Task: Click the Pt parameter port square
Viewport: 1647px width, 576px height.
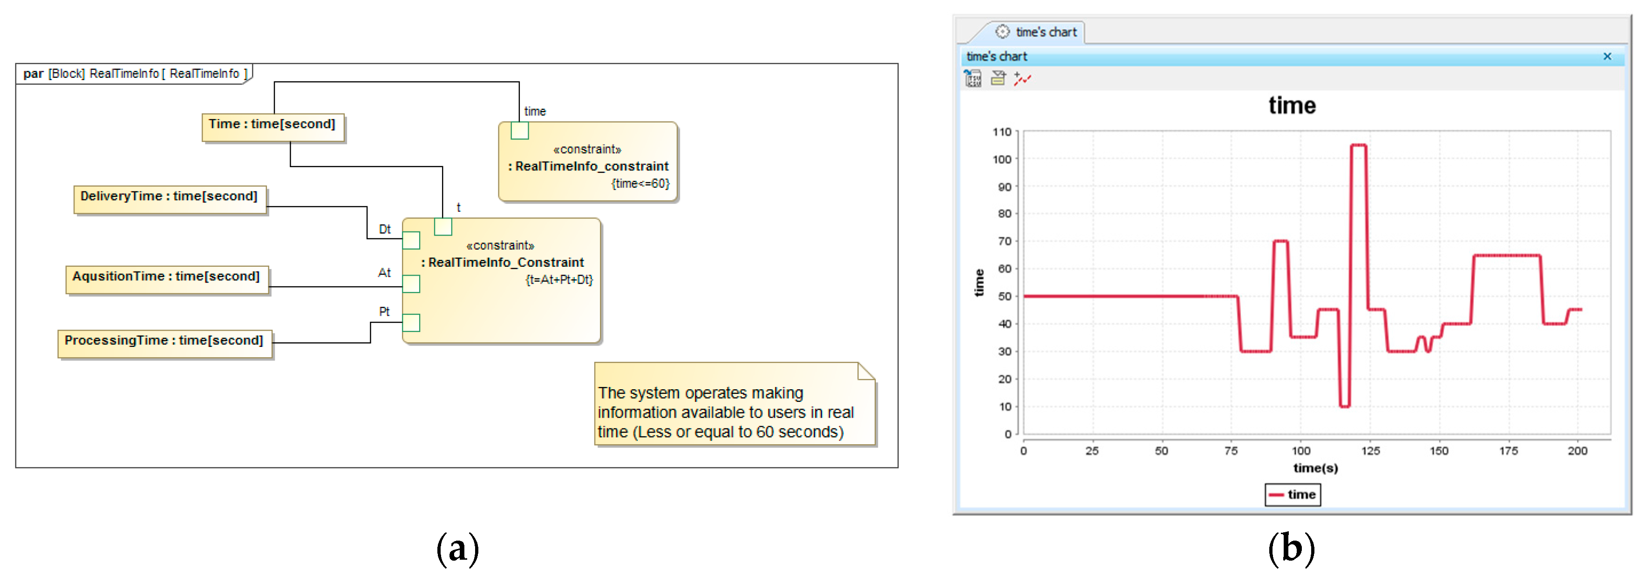Action: pyautogui.click(x=411, y=322)
